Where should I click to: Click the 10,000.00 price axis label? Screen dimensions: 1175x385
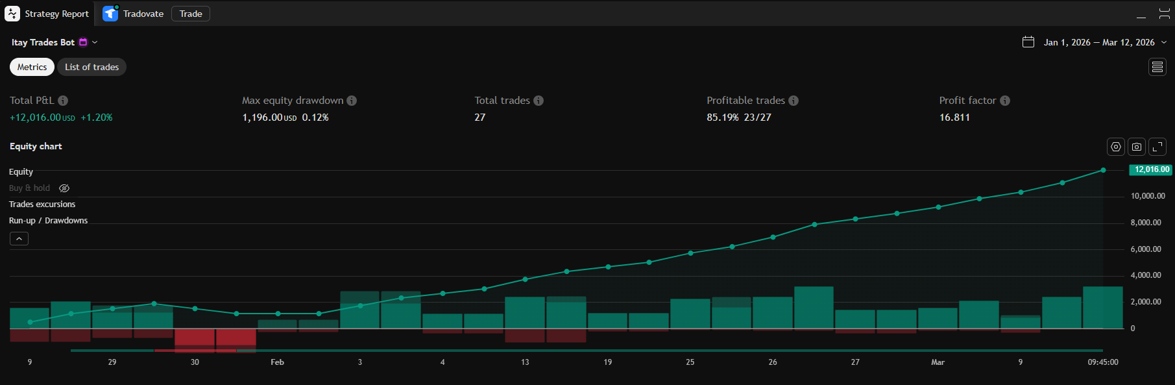point(1148,196)
